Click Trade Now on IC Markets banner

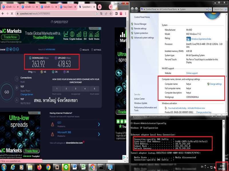pos(10,37)
